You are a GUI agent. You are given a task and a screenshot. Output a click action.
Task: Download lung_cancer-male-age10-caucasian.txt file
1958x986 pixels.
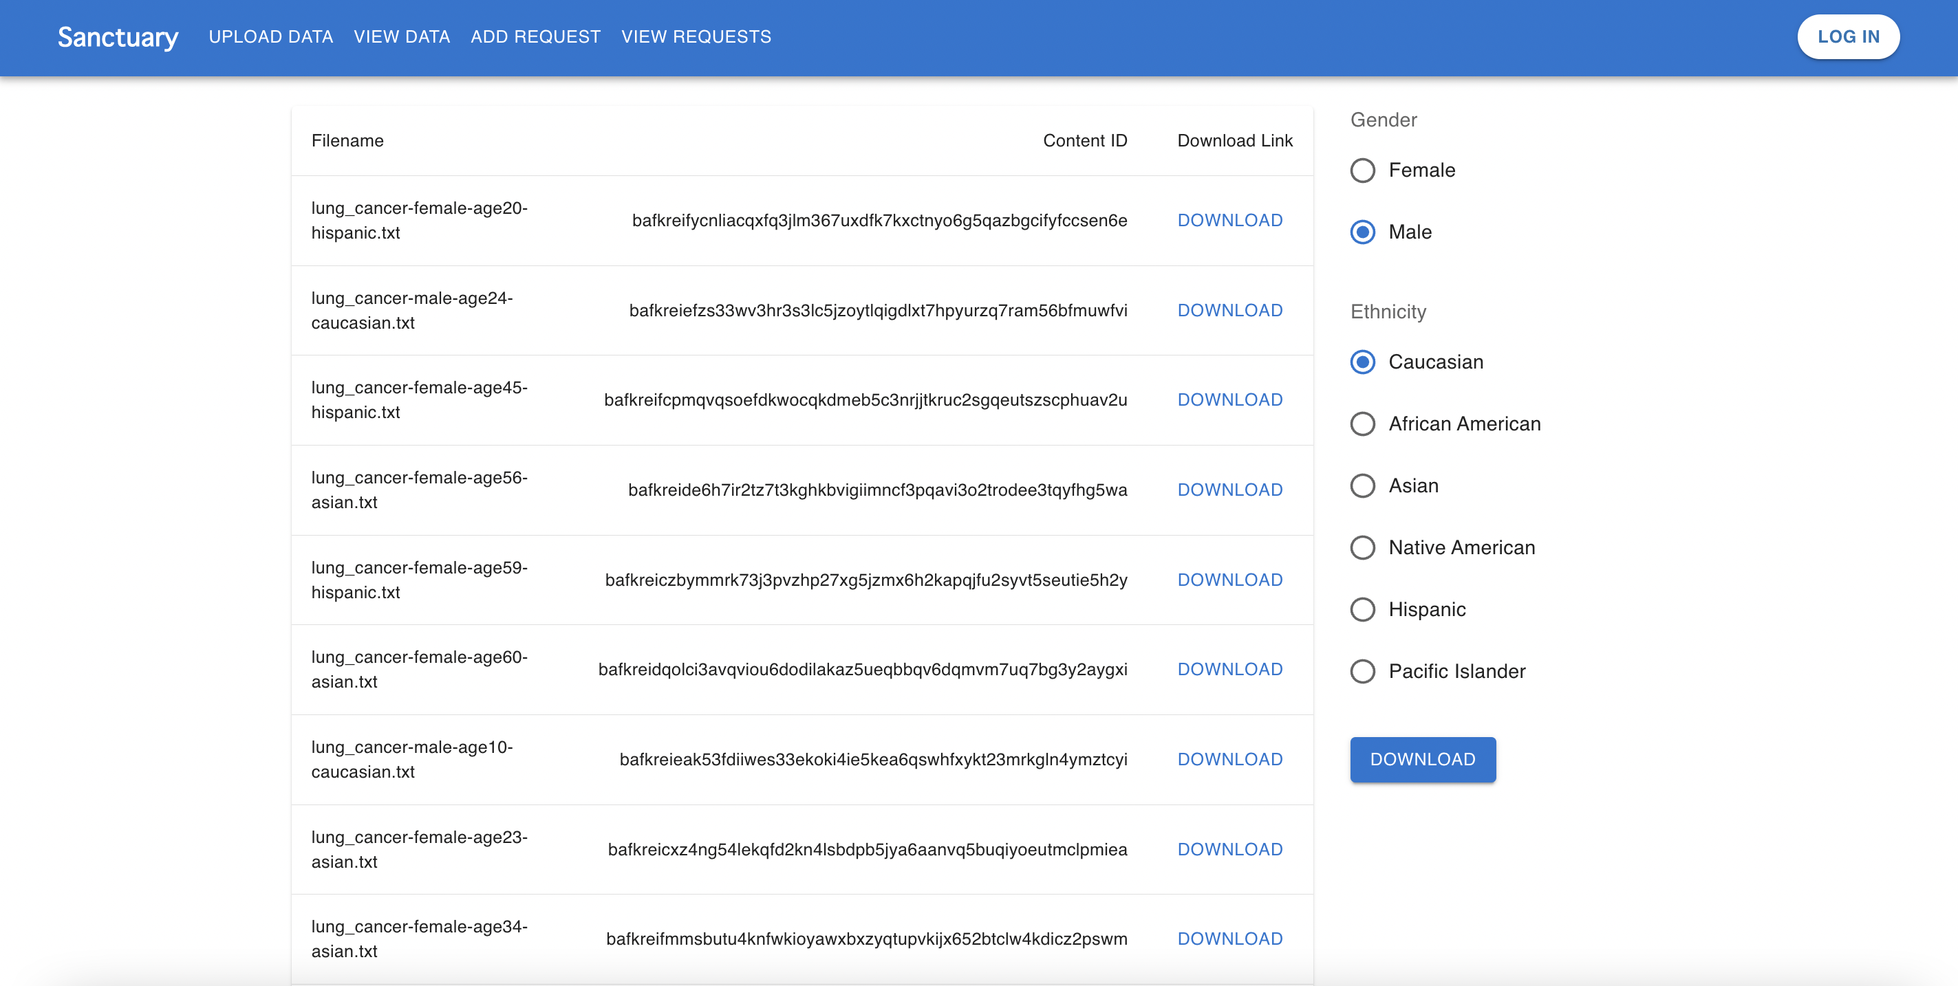pyautogui.click(x=1229, y=759)
